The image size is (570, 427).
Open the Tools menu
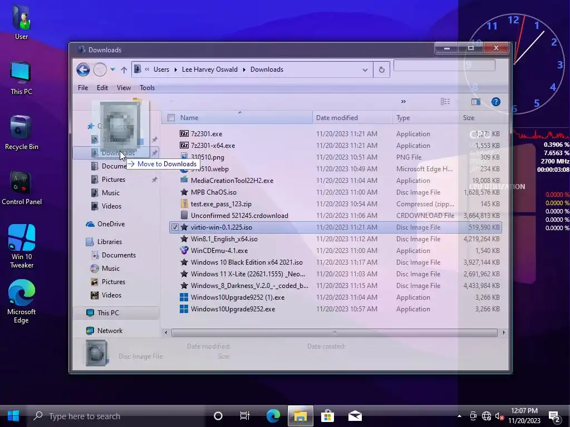coord(147,88)
